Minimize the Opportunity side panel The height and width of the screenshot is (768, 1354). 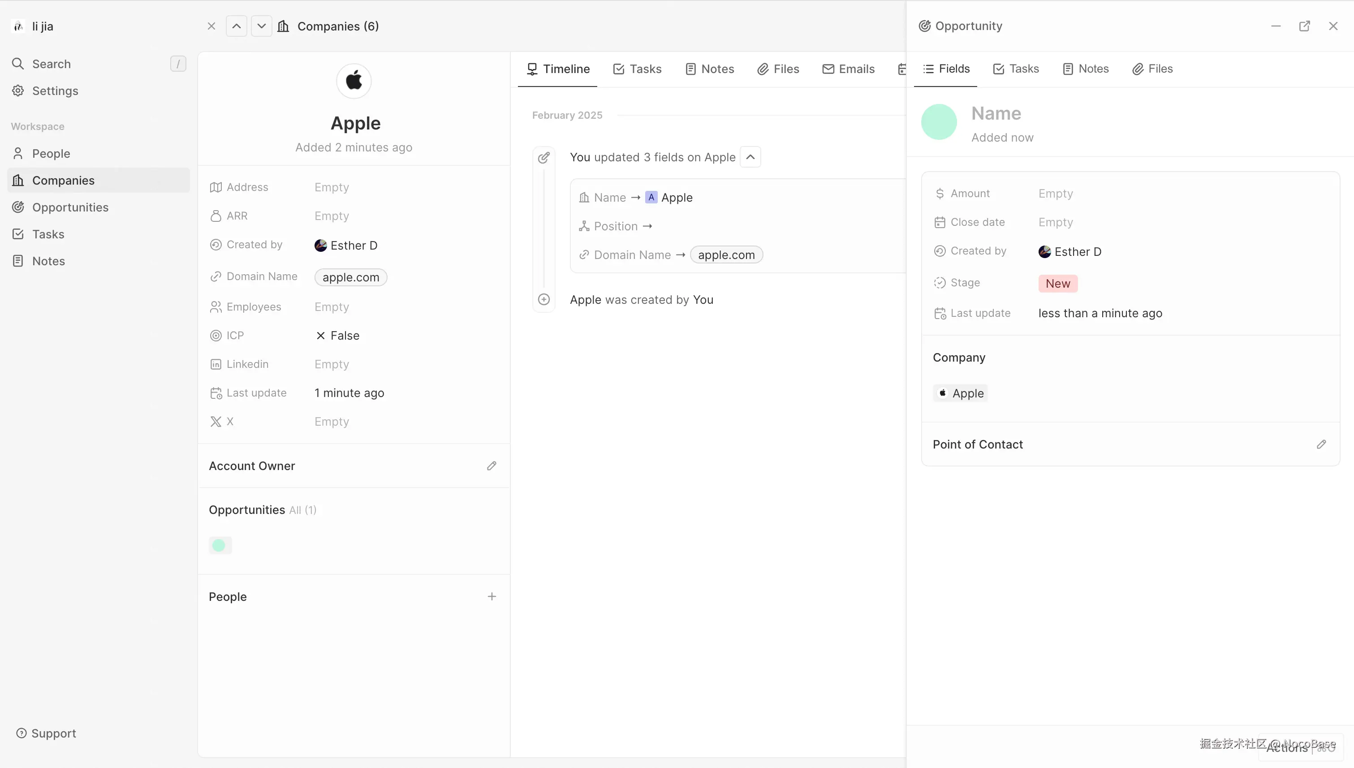coord(1276,26)
